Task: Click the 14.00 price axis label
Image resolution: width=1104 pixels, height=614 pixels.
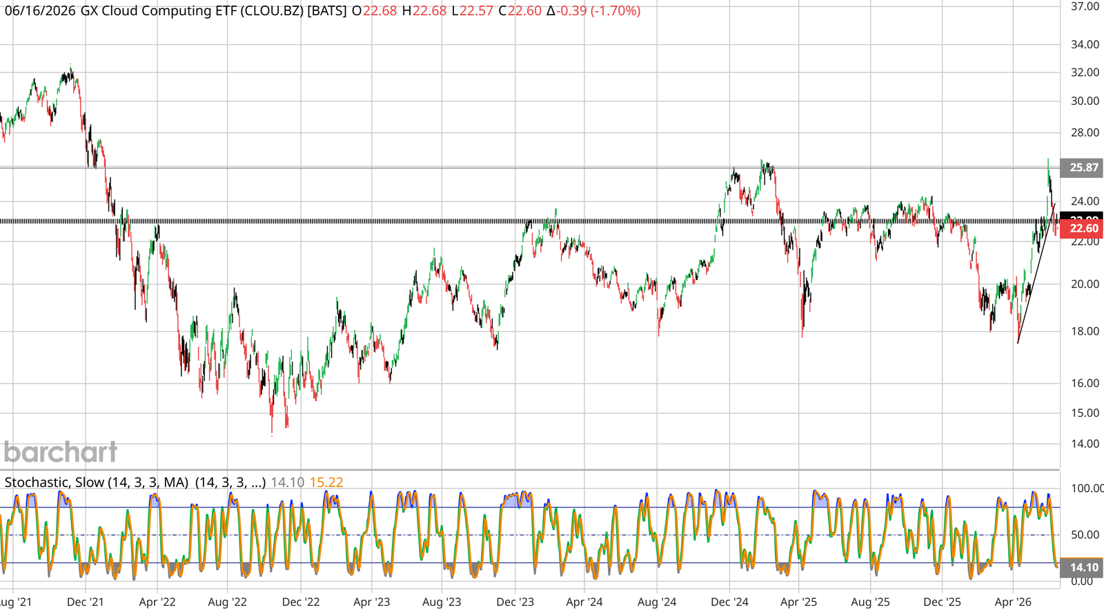Action: [x=1085, y=444]
